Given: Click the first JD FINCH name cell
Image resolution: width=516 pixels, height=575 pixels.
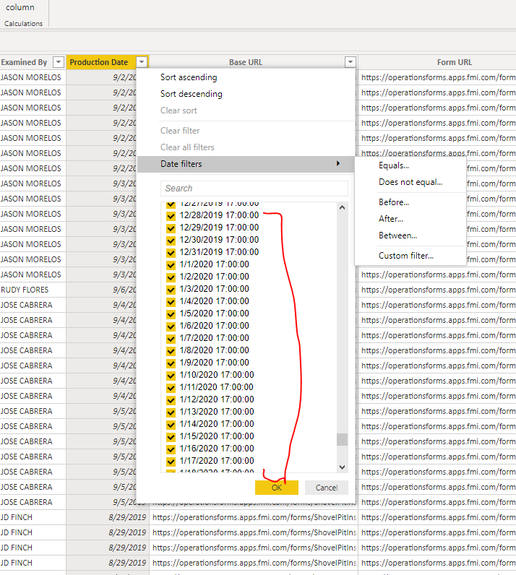Looking at the screenshot, I should point(33,517).
